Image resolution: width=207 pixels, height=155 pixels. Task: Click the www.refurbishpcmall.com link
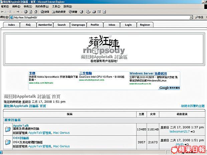[x=91, y=80]
